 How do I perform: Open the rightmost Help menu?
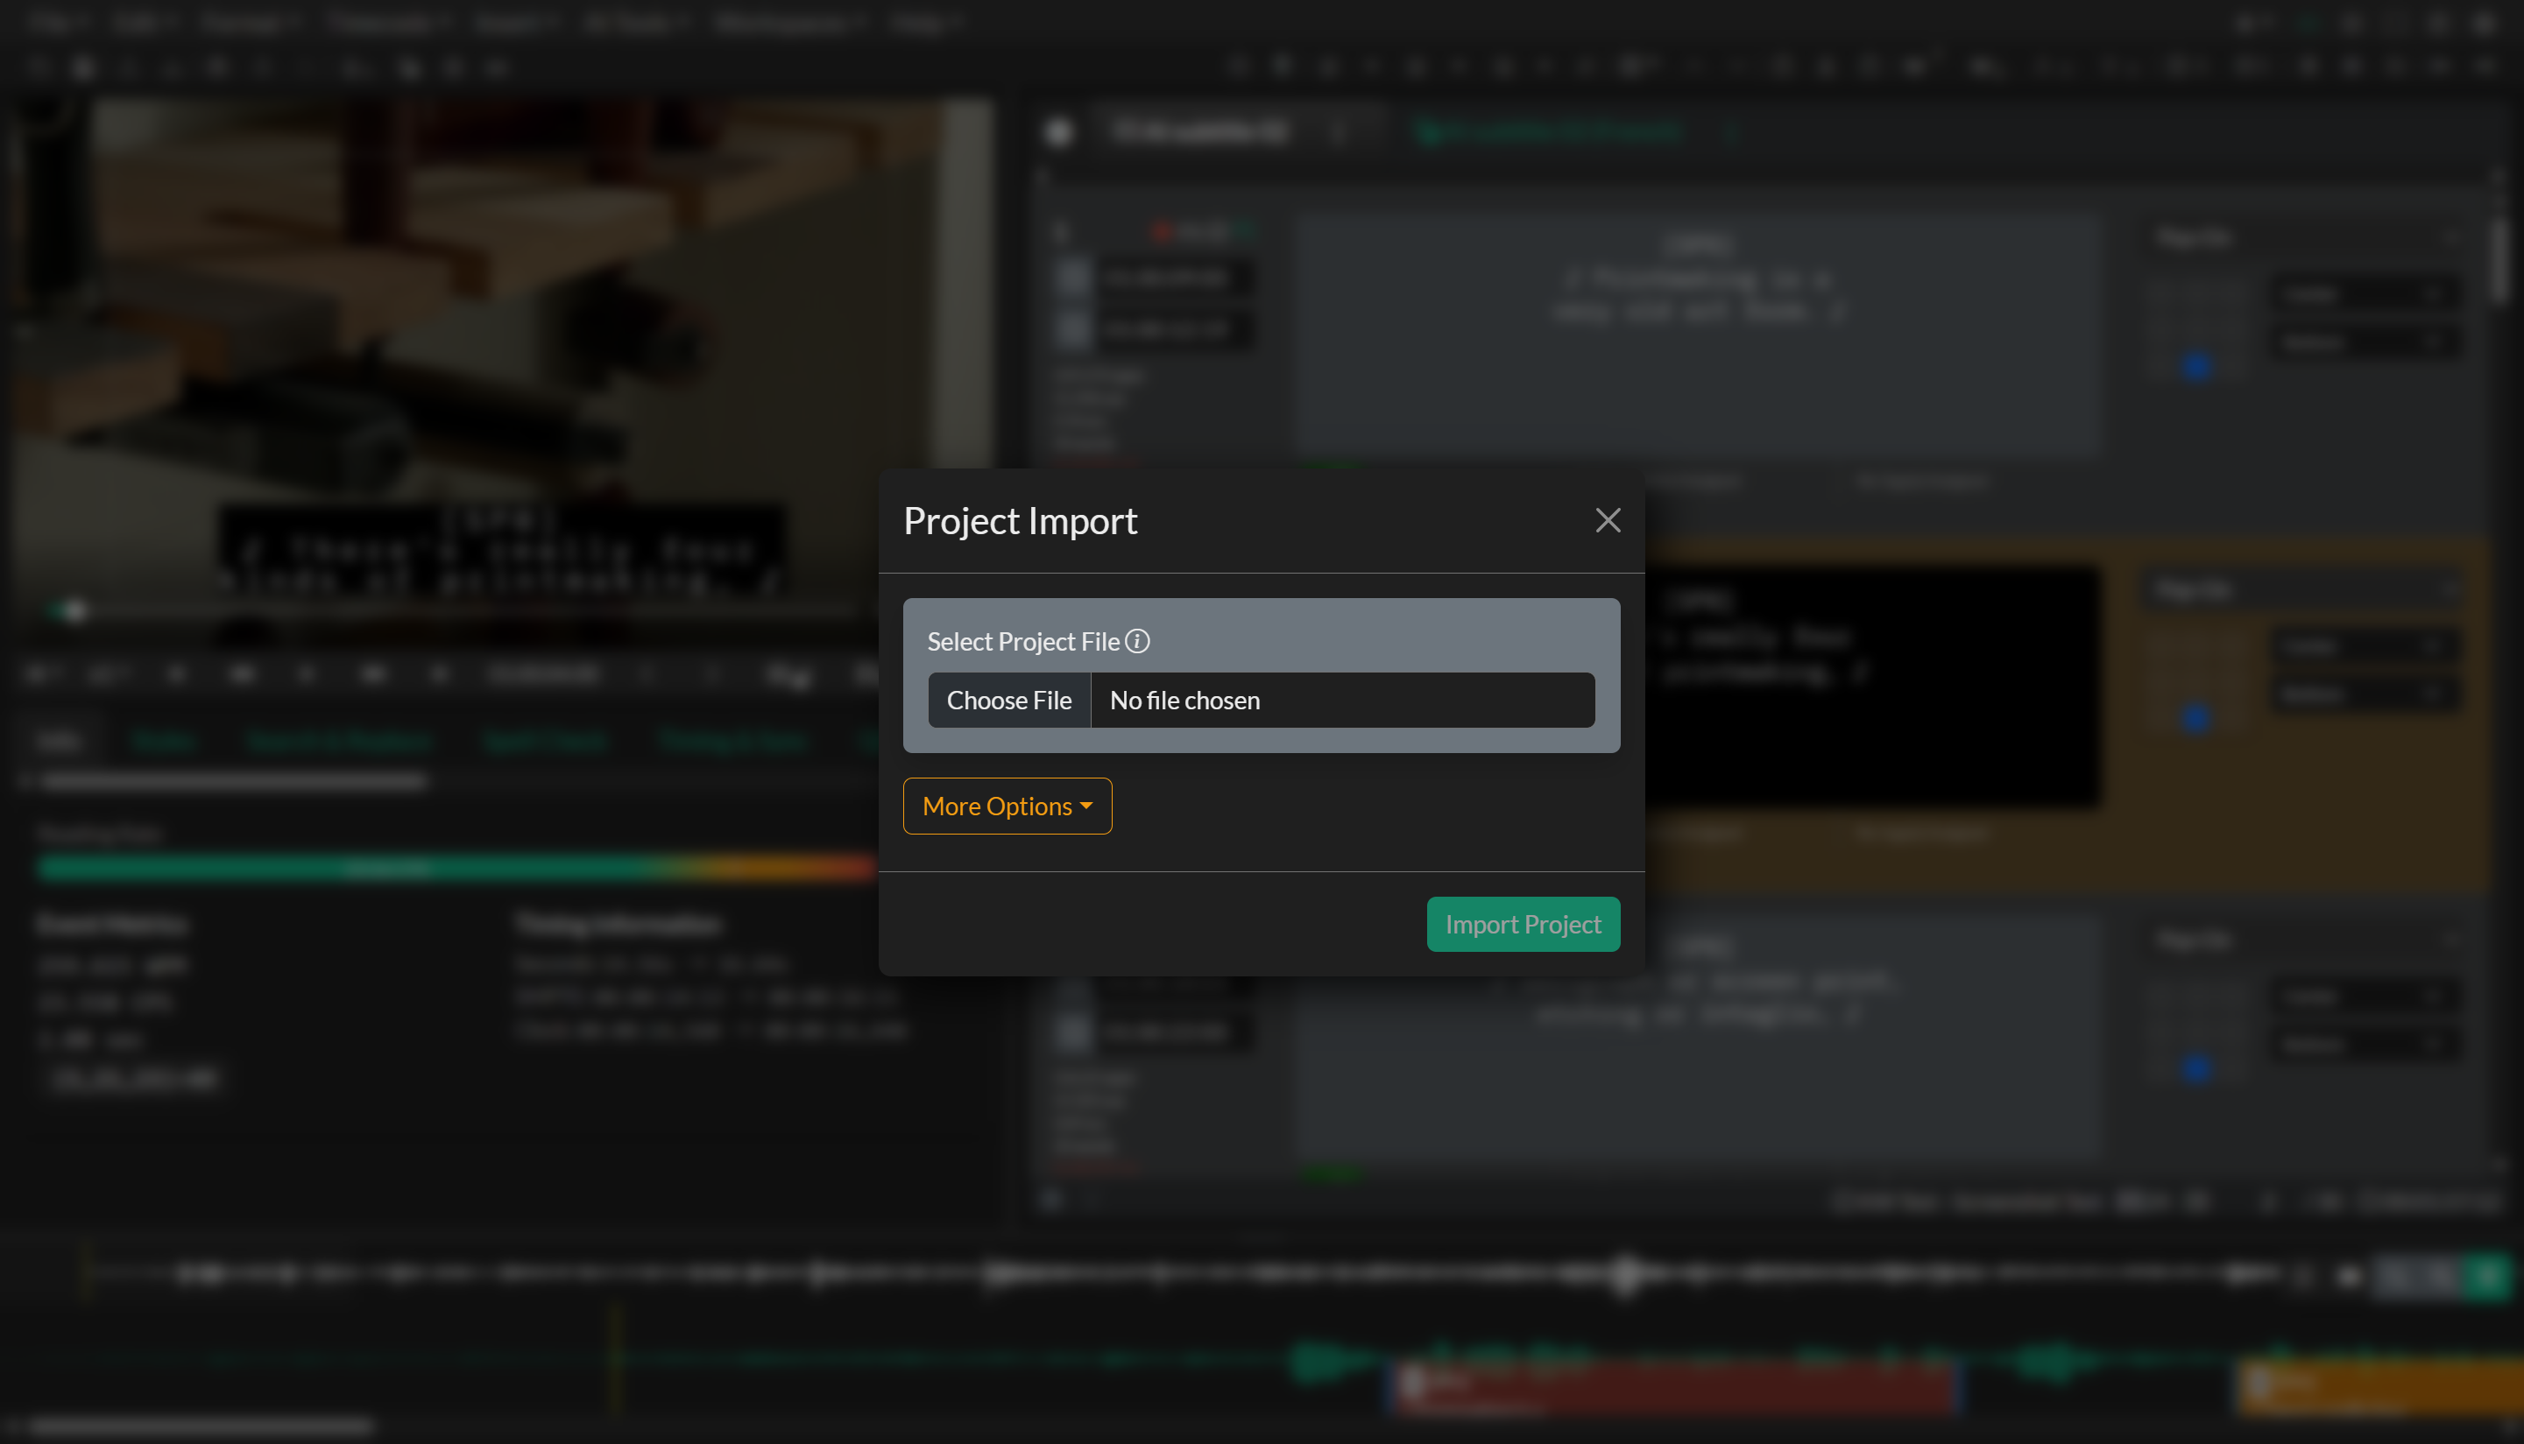pos(921,22)
